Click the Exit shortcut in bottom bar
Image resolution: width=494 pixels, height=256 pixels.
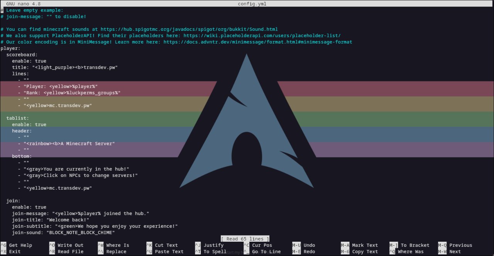click(x=15, y=252)
